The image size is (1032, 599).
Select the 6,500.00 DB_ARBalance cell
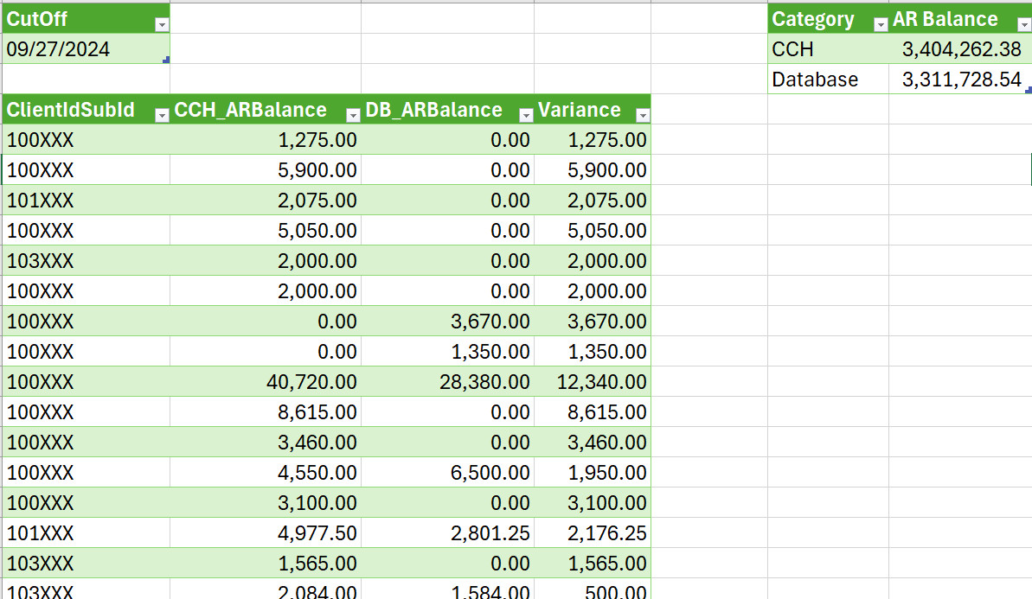coord(447,472)
